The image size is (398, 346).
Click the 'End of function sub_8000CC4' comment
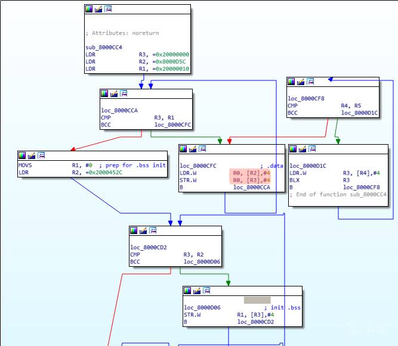click(x=338, y=194)
